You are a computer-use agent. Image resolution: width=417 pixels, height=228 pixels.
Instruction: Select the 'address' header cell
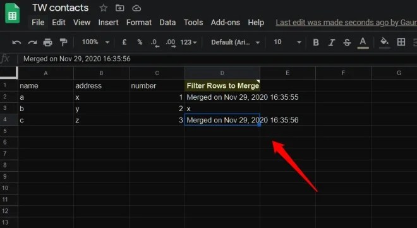pyautogui.click(x=101, y=85)
